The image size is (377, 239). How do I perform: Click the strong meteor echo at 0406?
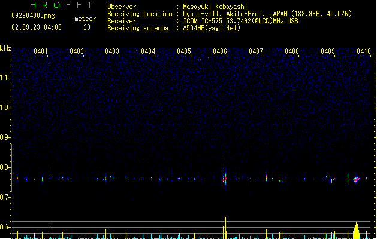pos(225,178)
